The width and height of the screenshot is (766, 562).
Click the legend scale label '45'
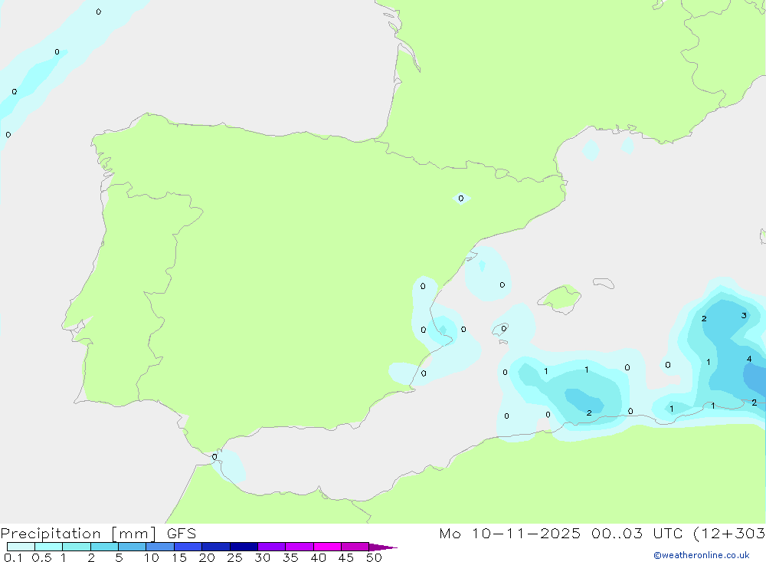pyautogui.click(x=346, y=557)
